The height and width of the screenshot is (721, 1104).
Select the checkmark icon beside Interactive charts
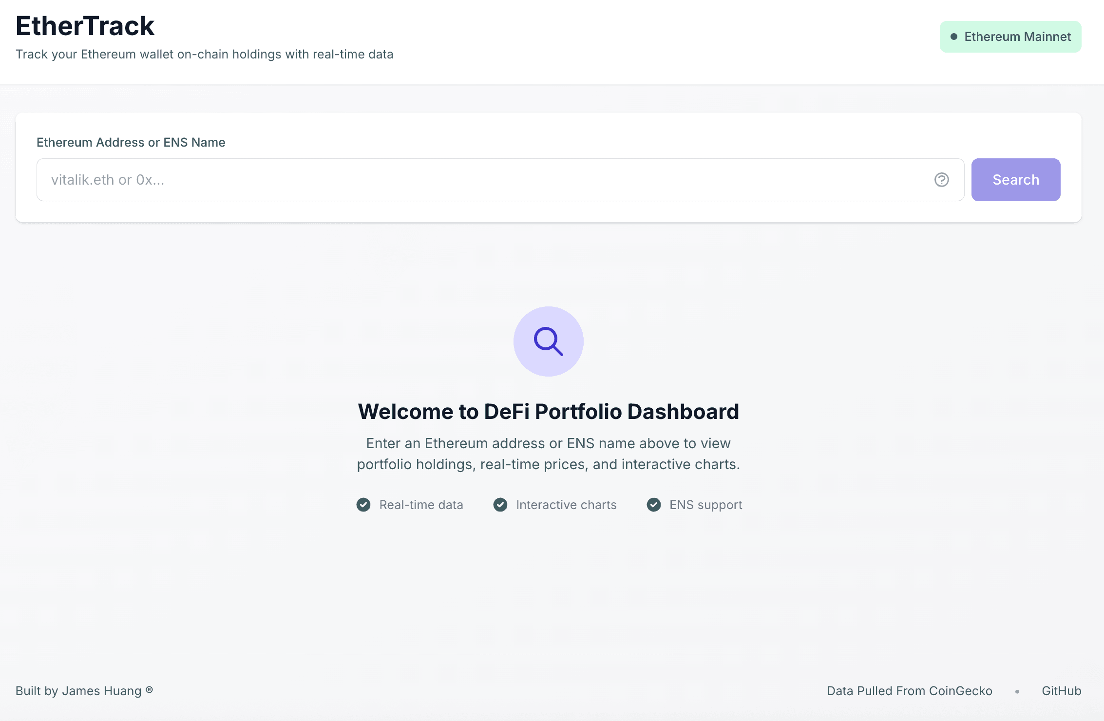tap(500, 505)
